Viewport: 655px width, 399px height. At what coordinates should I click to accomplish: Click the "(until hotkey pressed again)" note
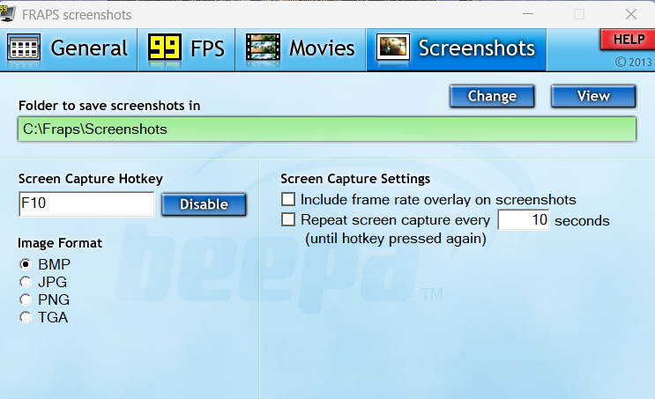[x=396, y=239]
